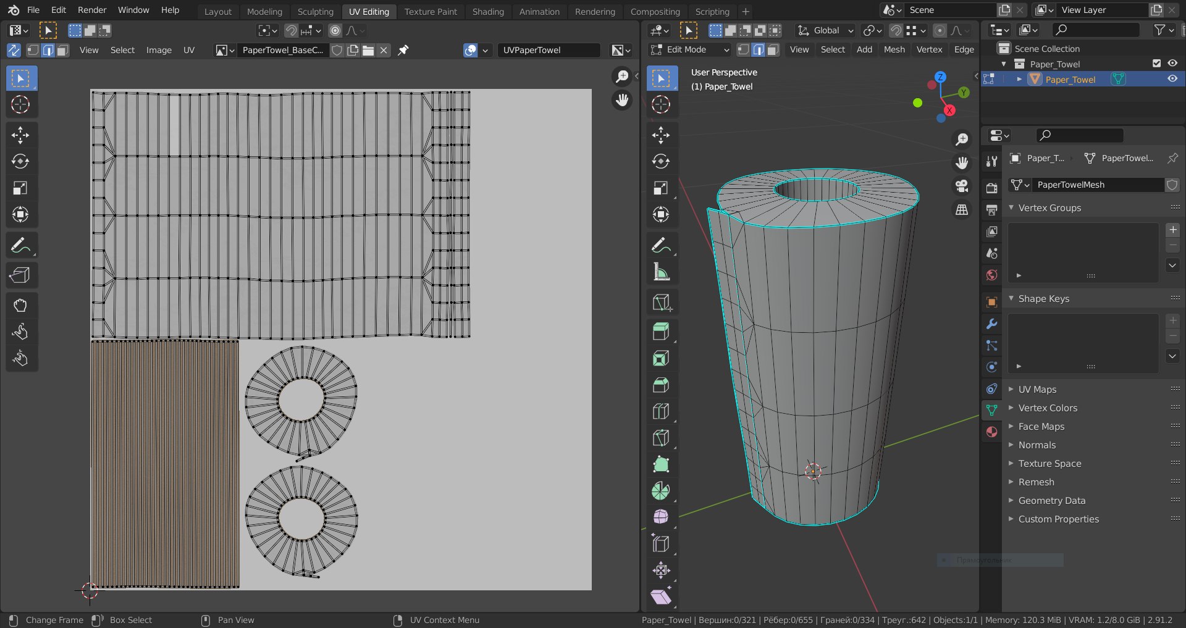
Task: Add a new vertex group with plus button
Action: tap(1172, 230)
